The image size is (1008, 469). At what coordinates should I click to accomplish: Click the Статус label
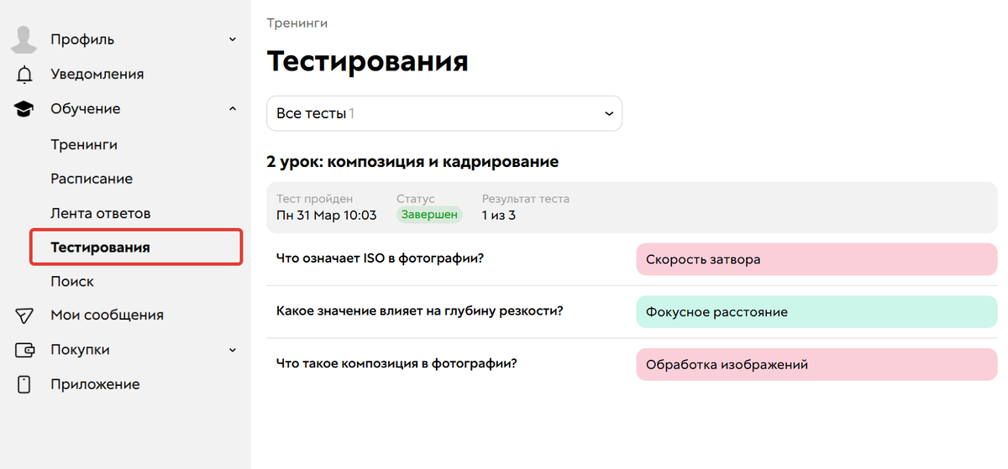(x=416, y=199)
